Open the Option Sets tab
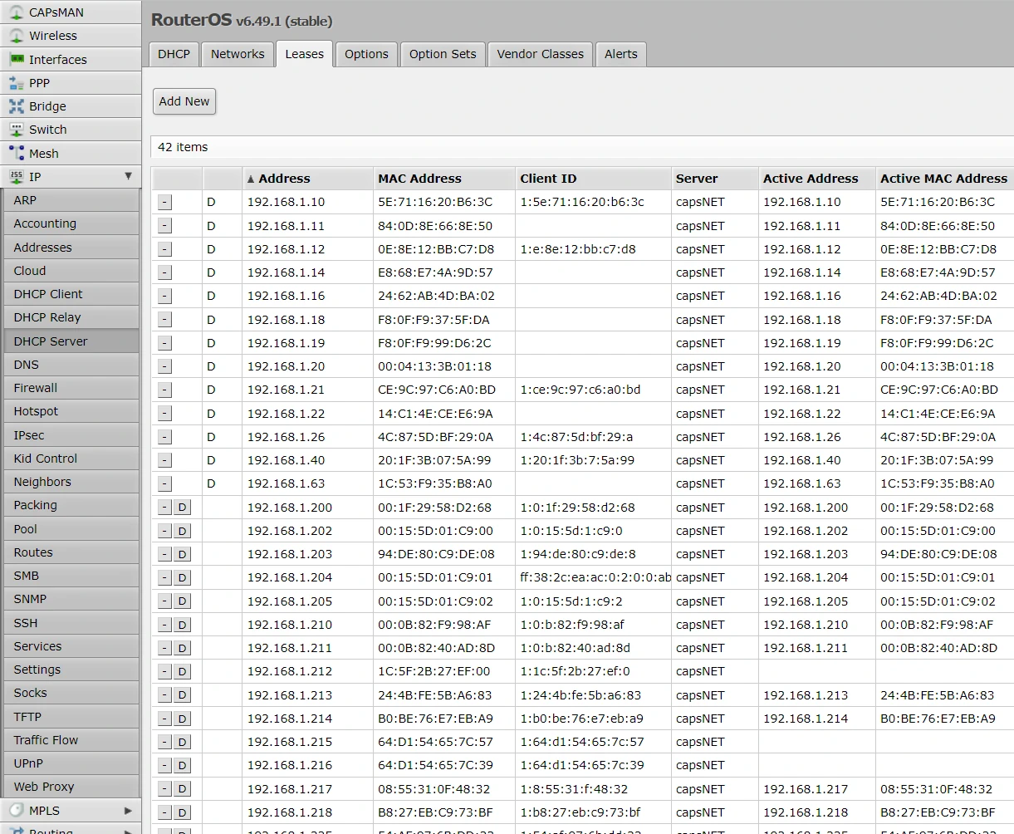 point(443,54)
